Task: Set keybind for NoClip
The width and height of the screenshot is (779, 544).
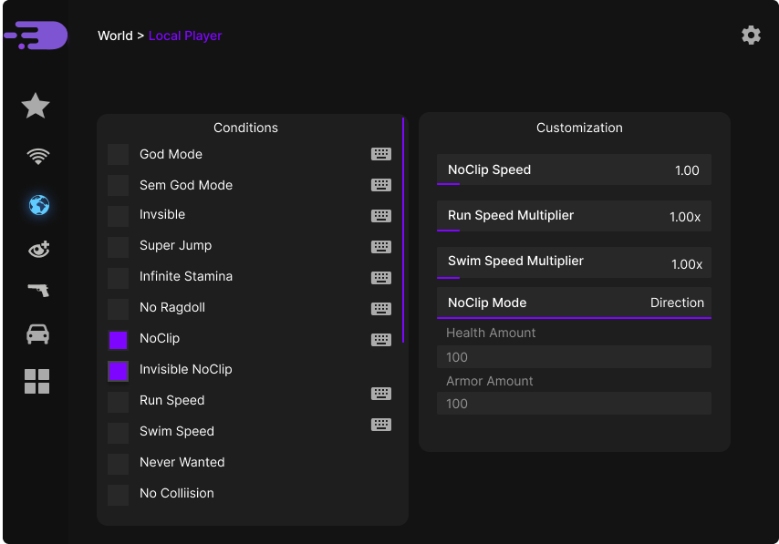Action: [381, 340]
